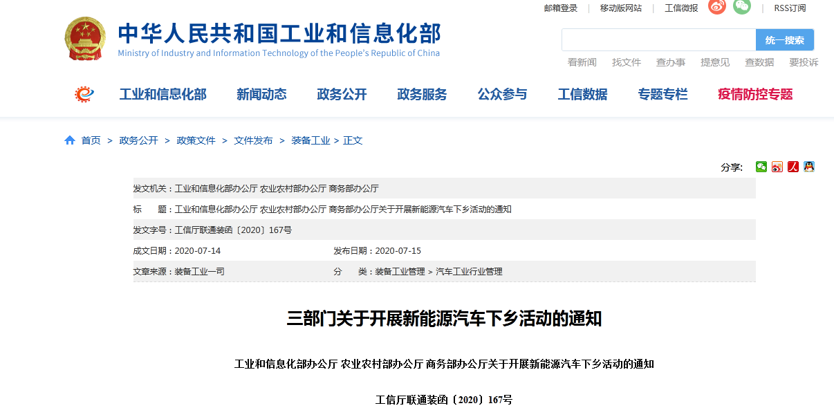Open the 工信数据 nav menu
The image size is (834, 417).
(582, 95)
